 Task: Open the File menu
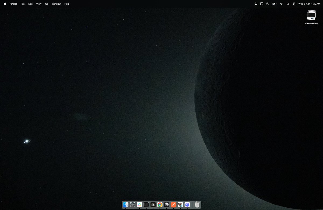(x=23, y=4)
